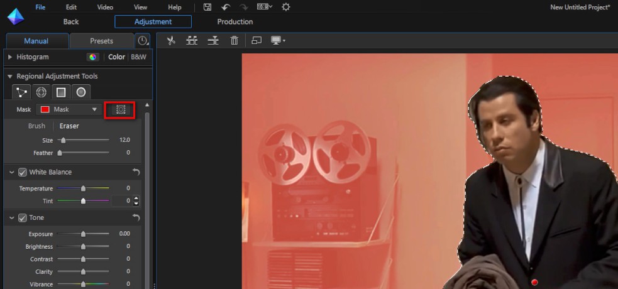Click the brush Size slider
618x289 pixels.
[83, 139]
